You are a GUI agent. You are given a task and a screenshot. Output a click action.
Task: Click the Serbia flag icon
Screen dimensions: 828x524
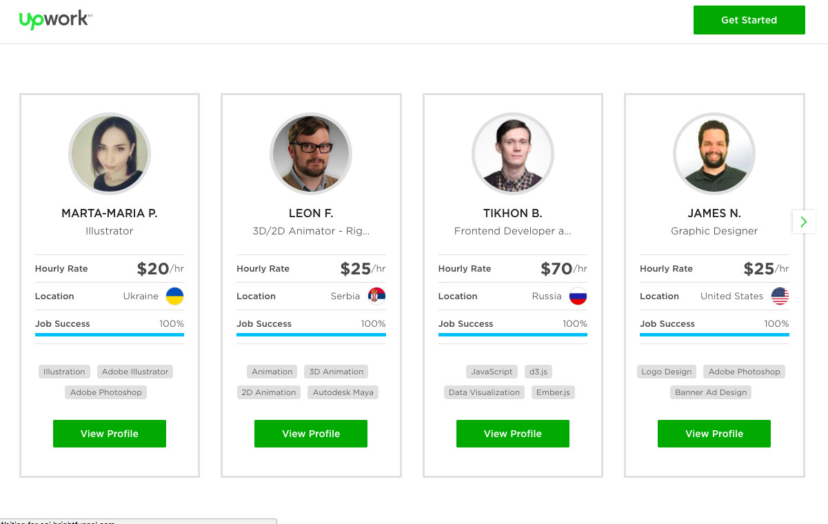pyautogui.click(x=376, y=296)
